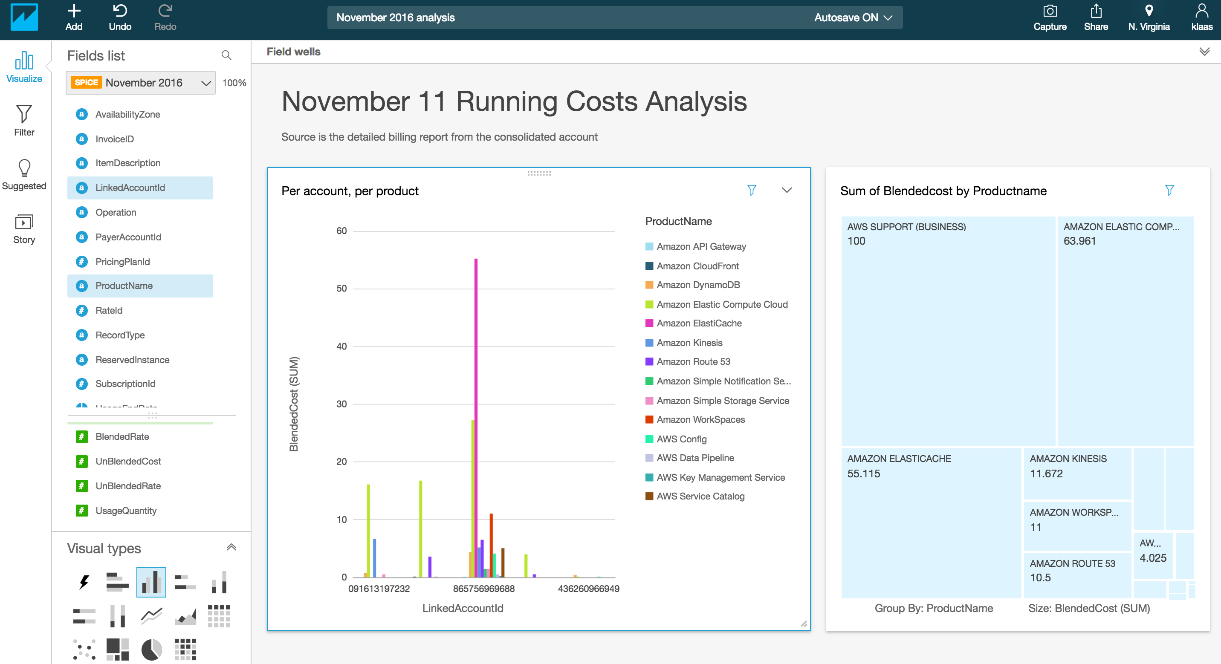Click the search icon in Fields list
Image resolution: width=1221 pixels, height=664 pixels.
(x=226, y=55)
